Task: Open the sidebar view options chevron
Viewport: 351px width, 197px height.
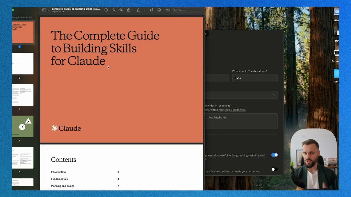Action: [x=48, y=10]
